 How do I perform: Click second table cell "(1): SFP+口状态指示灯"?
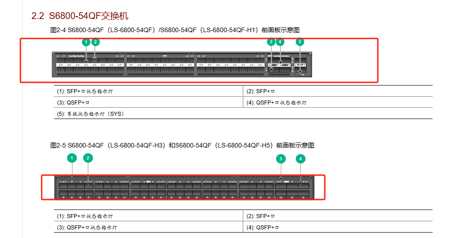pyautogui.click(x=149, y=216)
